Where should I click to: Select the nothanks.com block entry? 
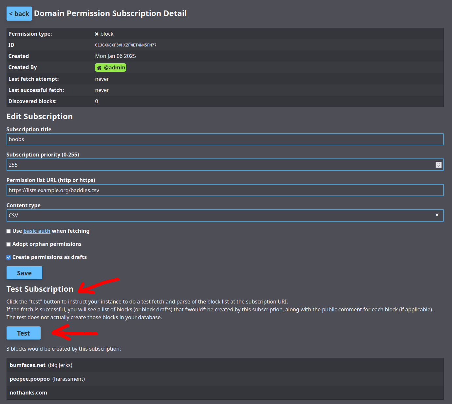(28, 393)
